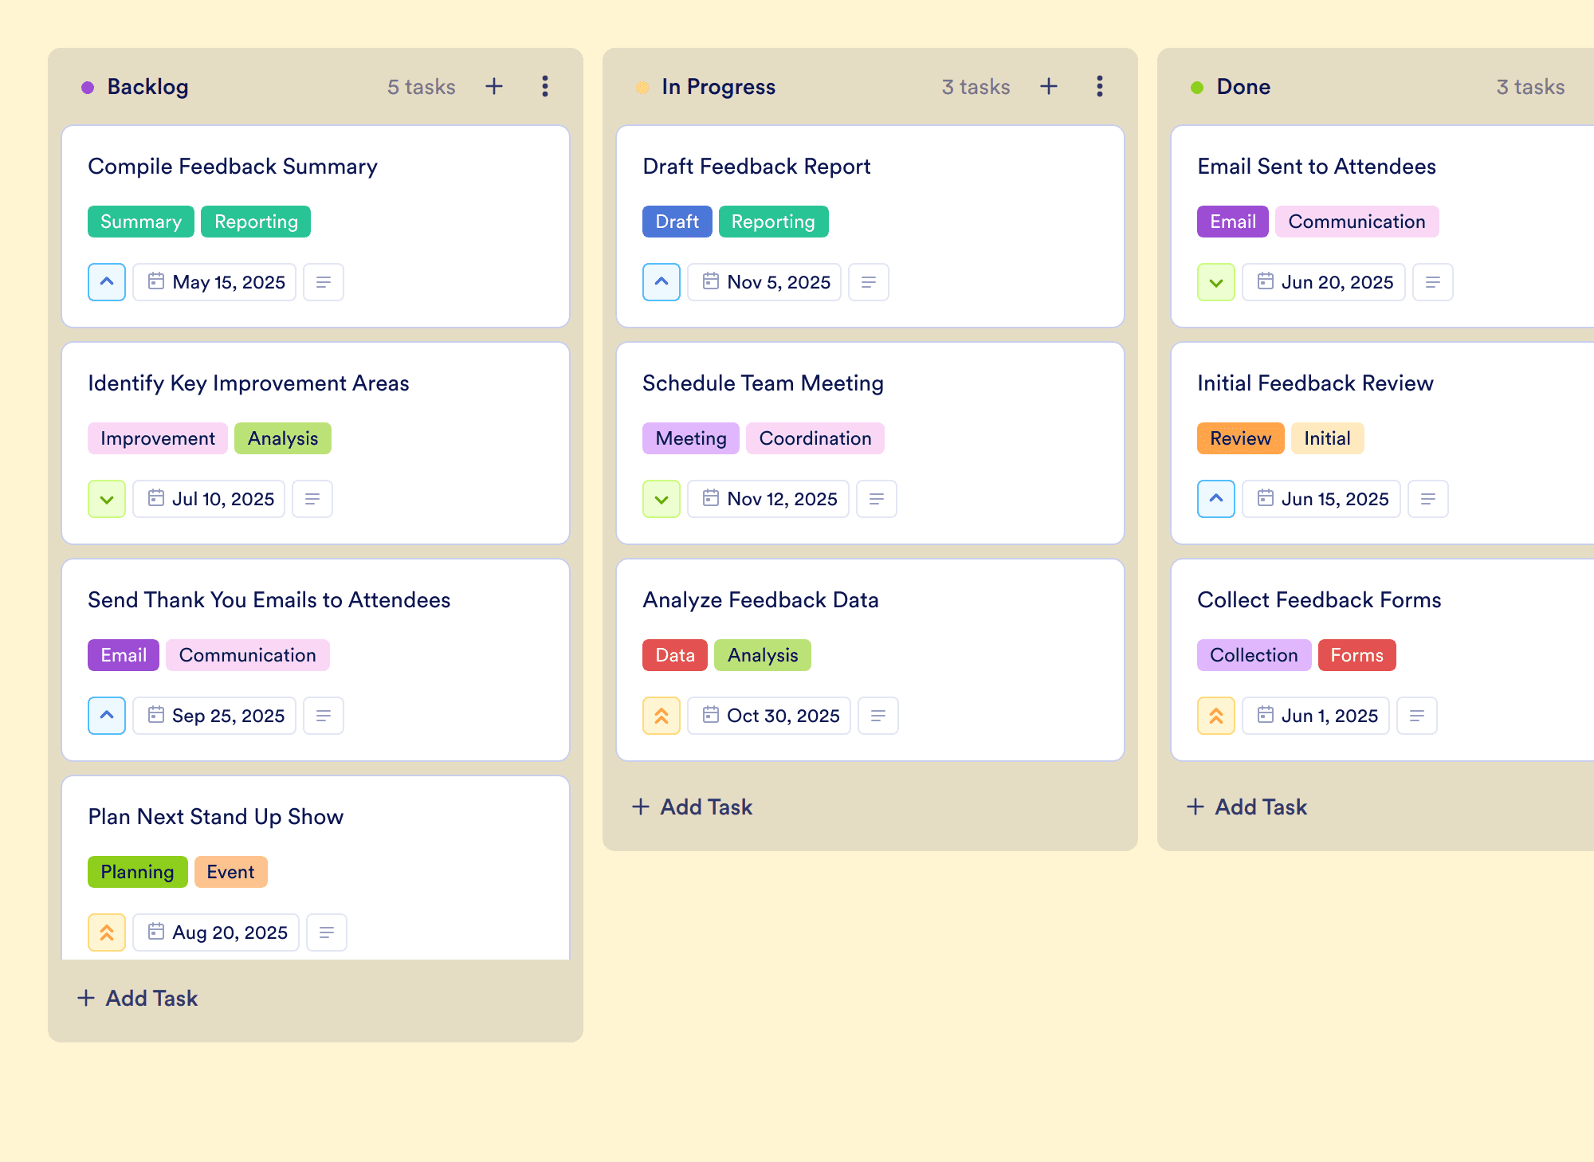Click Reporting tag on Compile Feedback Summary

point(256,222)
